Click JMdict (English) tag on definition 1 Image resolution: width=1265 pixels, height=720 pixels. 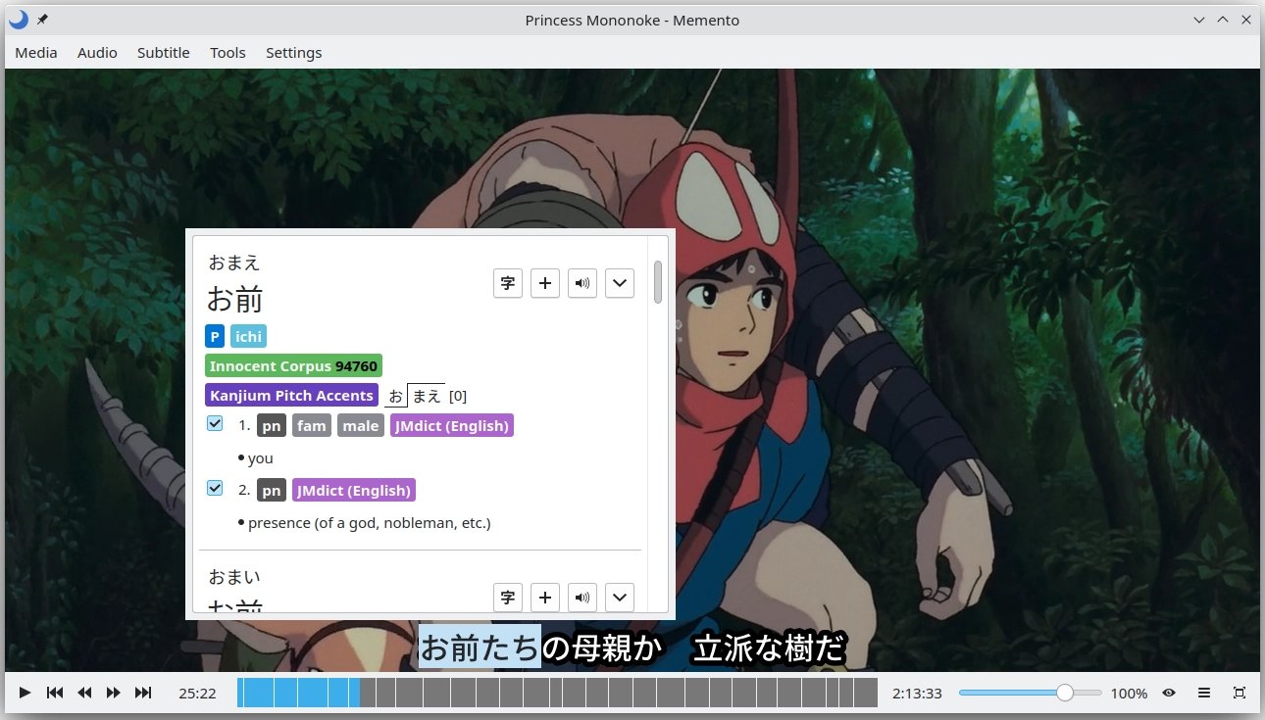tap(452, 426)
